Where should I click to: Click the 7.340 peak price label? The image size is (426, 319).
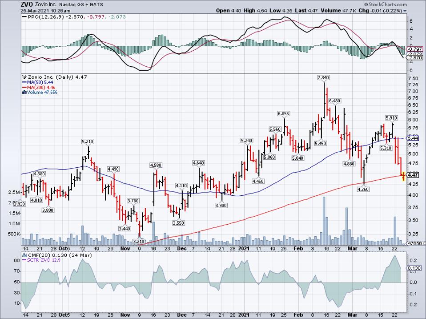(x=323, y=77)
